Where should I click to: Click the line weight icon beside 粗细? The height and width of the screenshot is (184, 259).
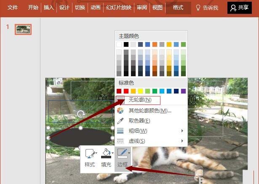pyautogui.click(x=120, y=131)
